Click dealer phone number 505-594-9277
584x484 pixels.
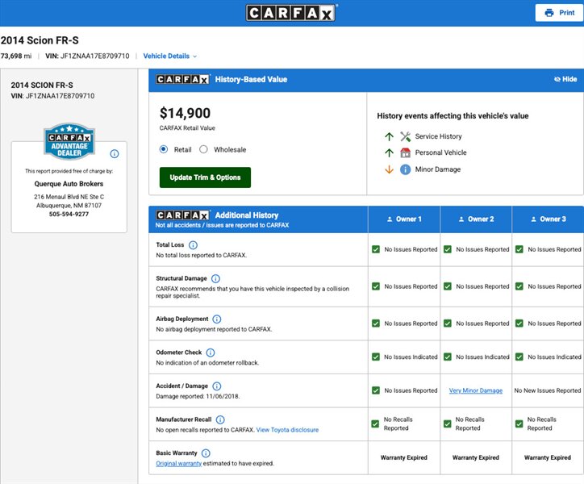tap(69, 214)
